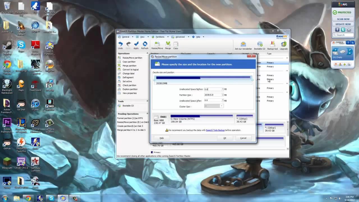359x202 pixels.
Task: Click AVG Scan Now button
Action: click(x=343, y=19)
